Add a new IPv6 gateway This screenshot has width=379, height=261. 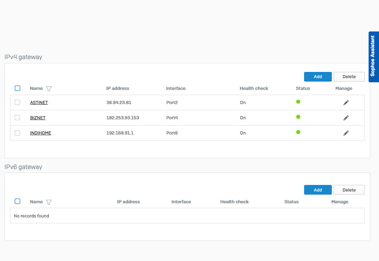[x=318, y=190]
